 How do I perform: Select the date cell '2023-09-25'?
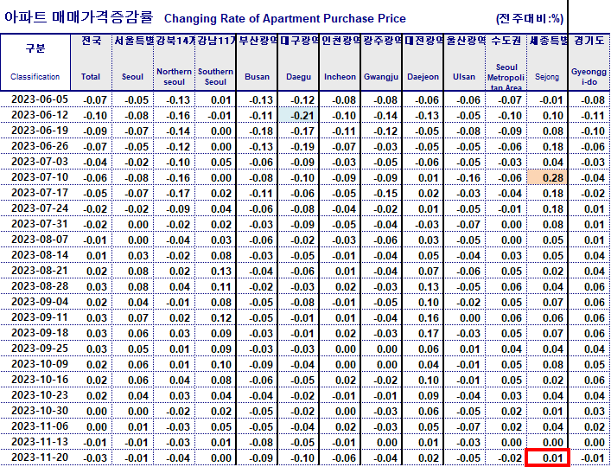pos(40,349)
